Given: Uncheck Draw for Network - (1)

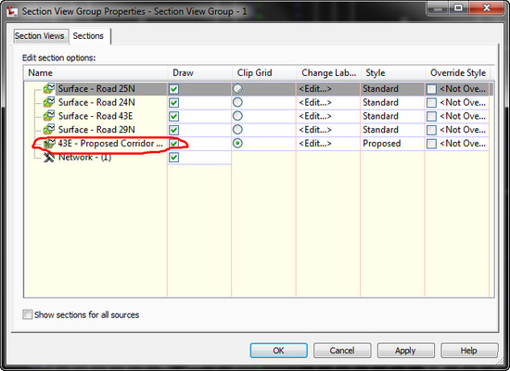Looking at the screenshot, I should [x=174, y=158].
